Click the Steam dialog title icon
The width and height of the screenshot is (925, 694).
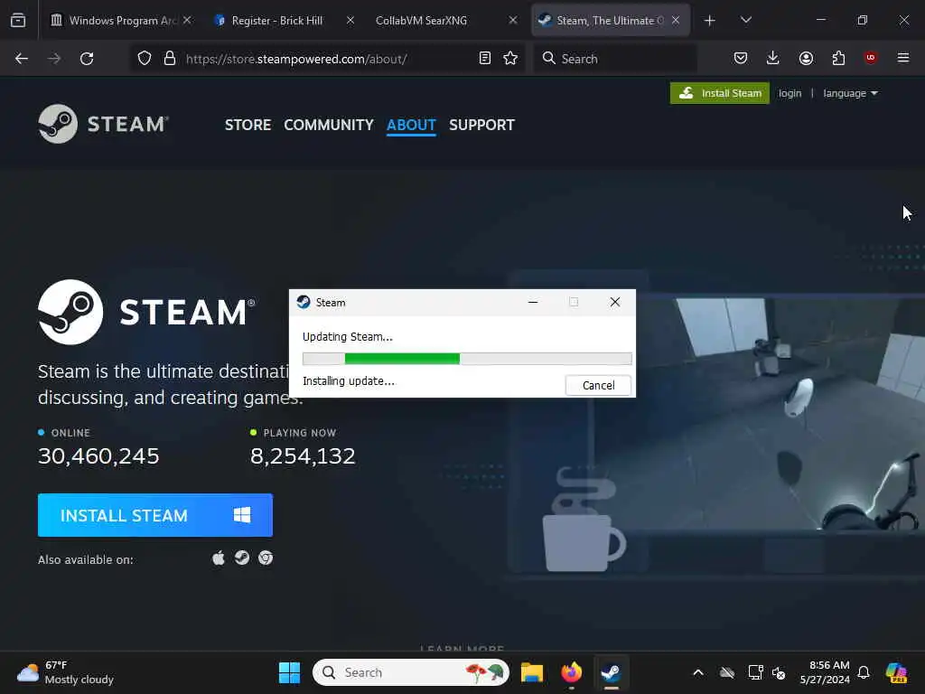[304, 302]
